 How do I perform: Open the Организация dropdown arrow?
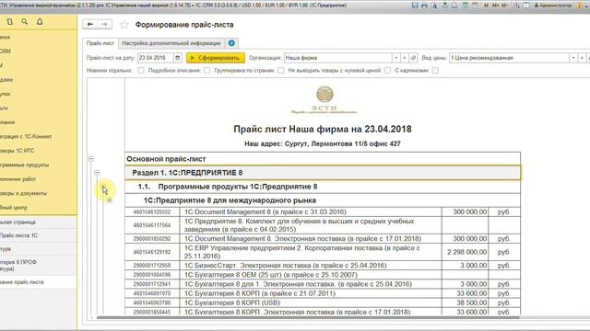pyautogui.click(x=395, y=58)
